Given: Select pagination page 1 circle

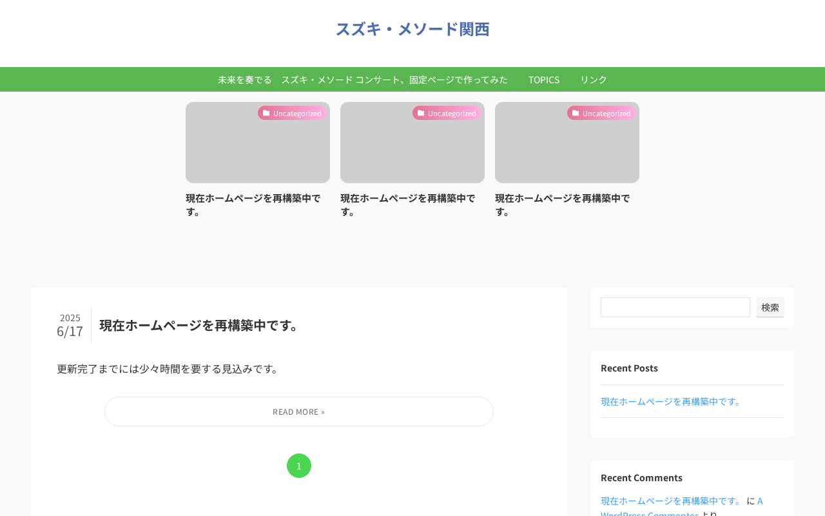Looking at the screenshot, I should pyautogui.click(x=299, y=466).
